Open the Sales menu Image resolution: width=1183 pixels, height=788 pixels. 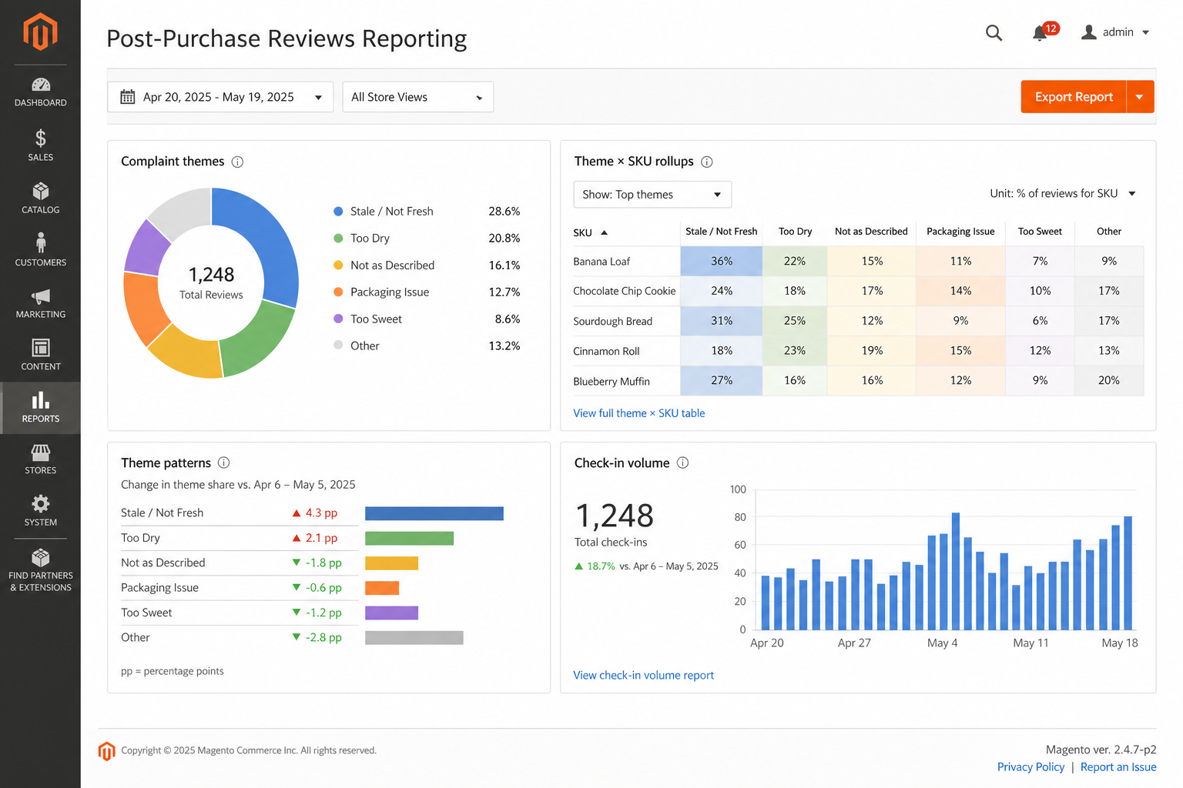pyautogui.click(x=40, y=145)
